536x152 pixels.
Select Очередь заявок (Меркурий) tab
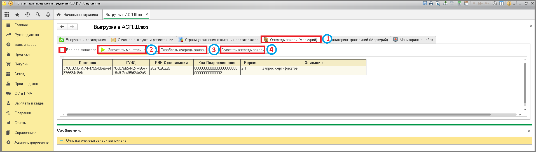tap(291, 40)
